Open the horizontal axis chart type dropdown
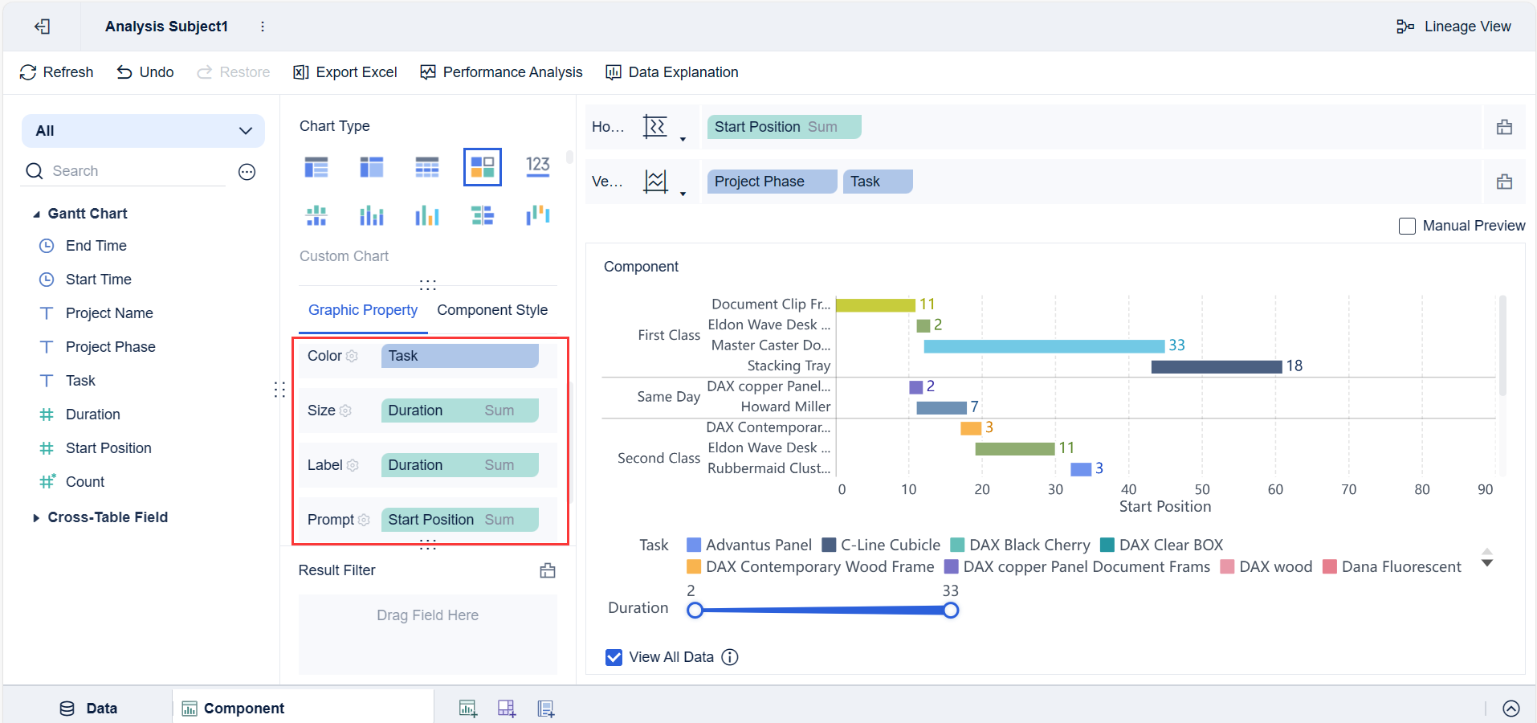 (x=684, y=127)
